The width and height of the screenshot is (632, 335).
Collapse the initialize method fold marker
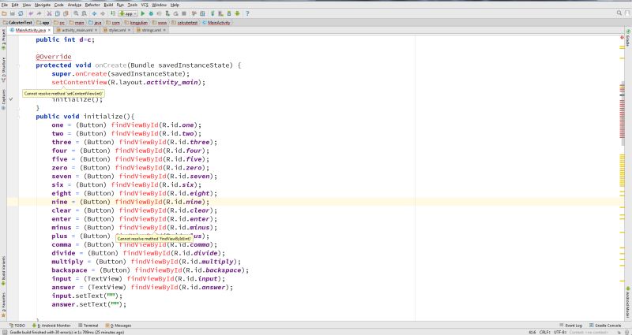[x=18, y=116]
